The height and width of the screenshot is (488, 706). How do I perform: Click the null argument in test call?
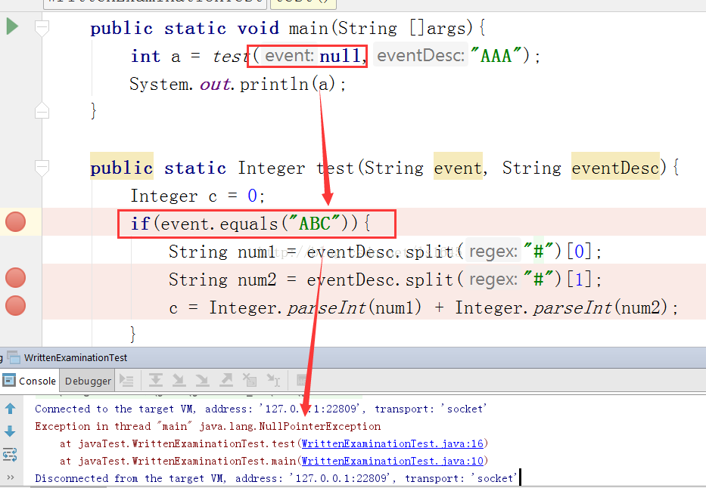pyautogui.click(x=340, y=56)
